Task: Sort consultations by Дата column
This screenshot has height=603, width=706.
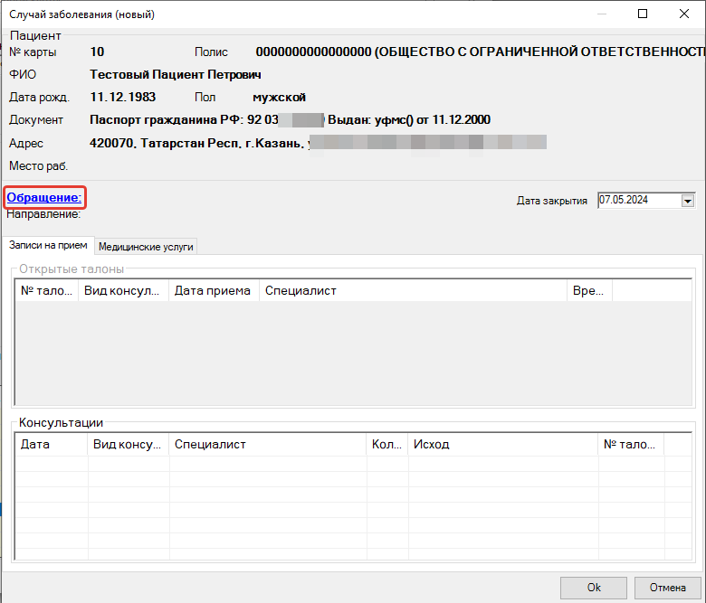Action: pyautogui.click(x=52, y=444)
